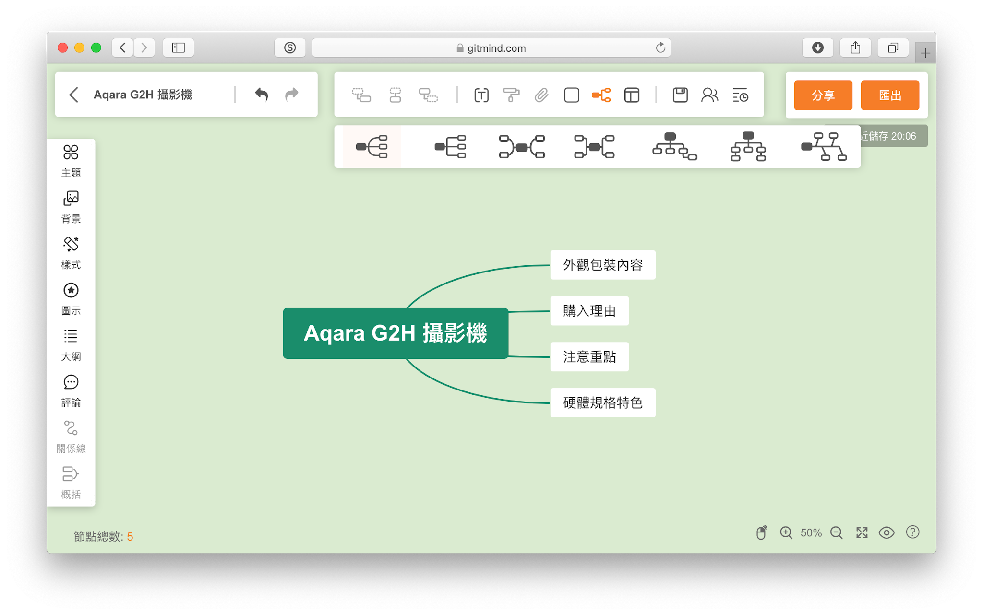The image size is (983, 615).
Task: Open the 圖示 icons panel
Action: pyautogui.click(x=71, y=299)
